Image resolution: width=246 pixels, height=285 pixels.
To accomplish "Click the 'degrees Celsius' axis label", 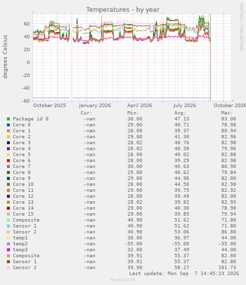I will [5, 57].
